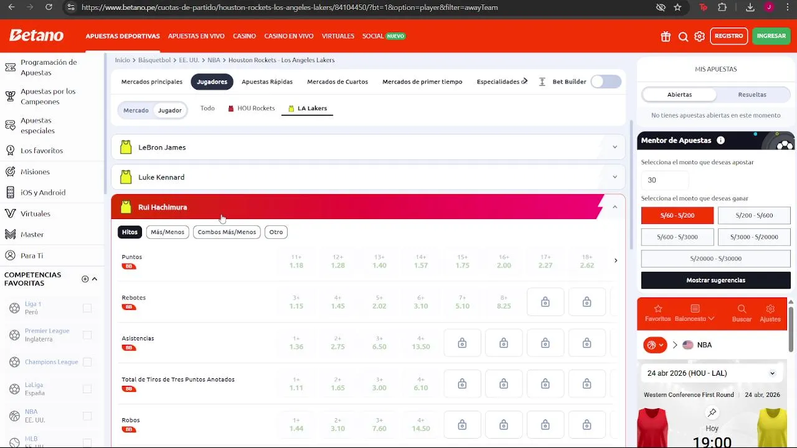Open the browser extensions puzzle icon

point(722,7)
